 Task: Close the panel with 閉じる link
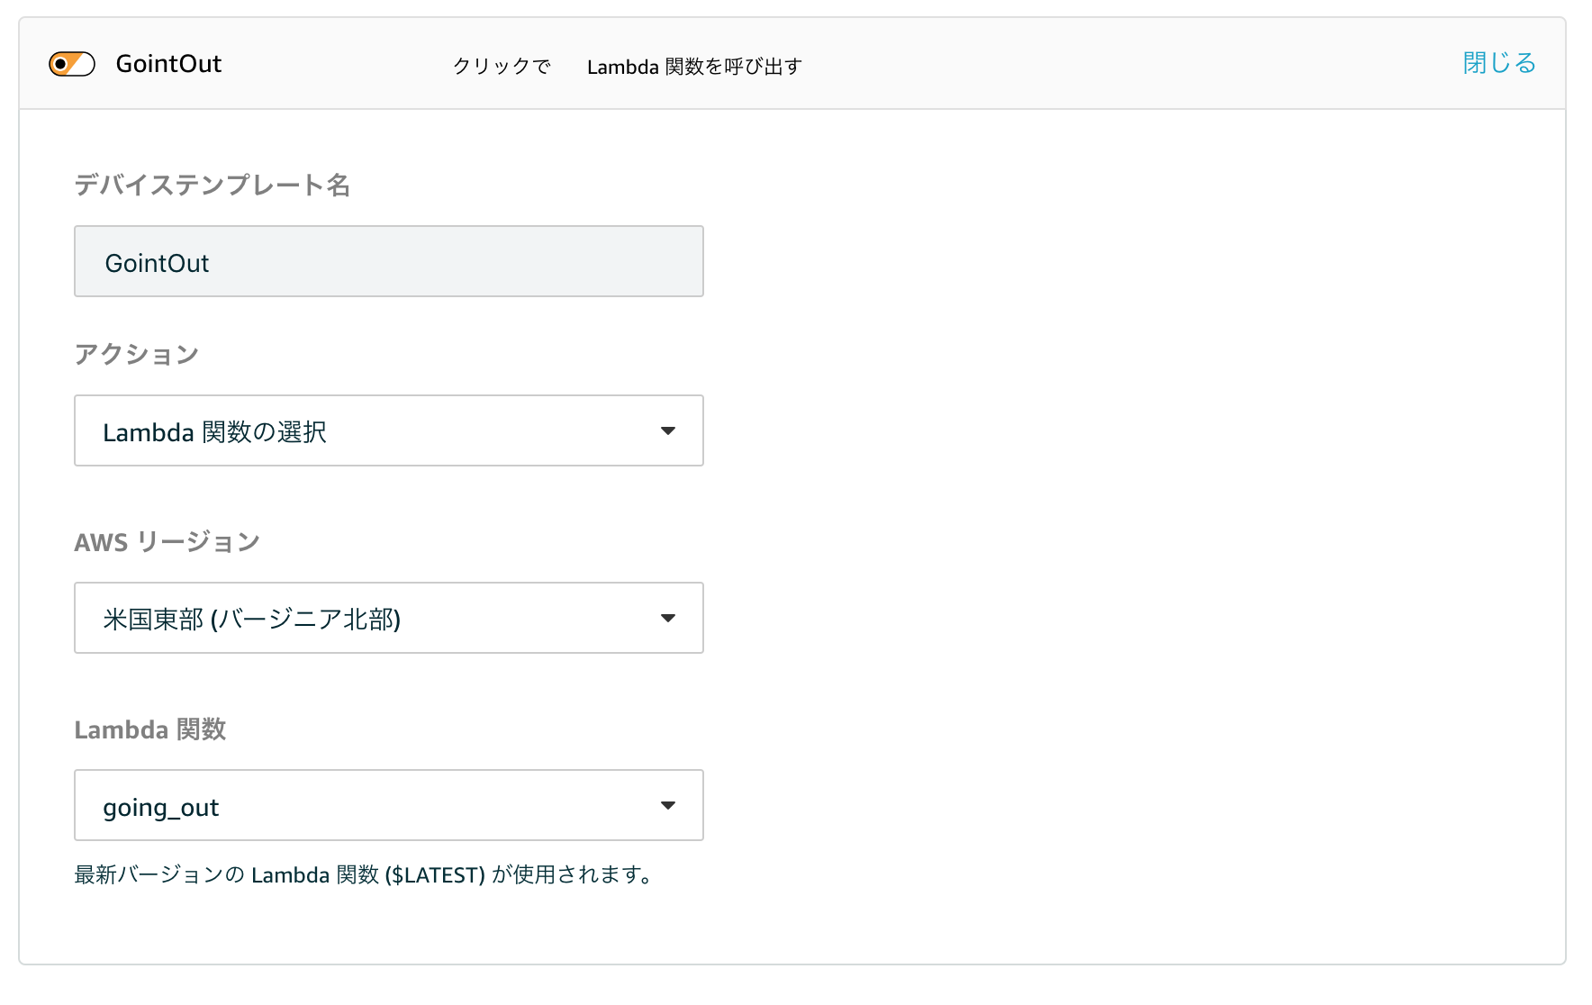coord(1499,63)
